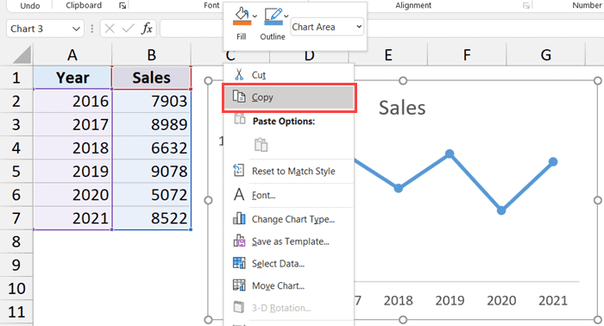
Task: Select column A header
Action: coord(72,54)
